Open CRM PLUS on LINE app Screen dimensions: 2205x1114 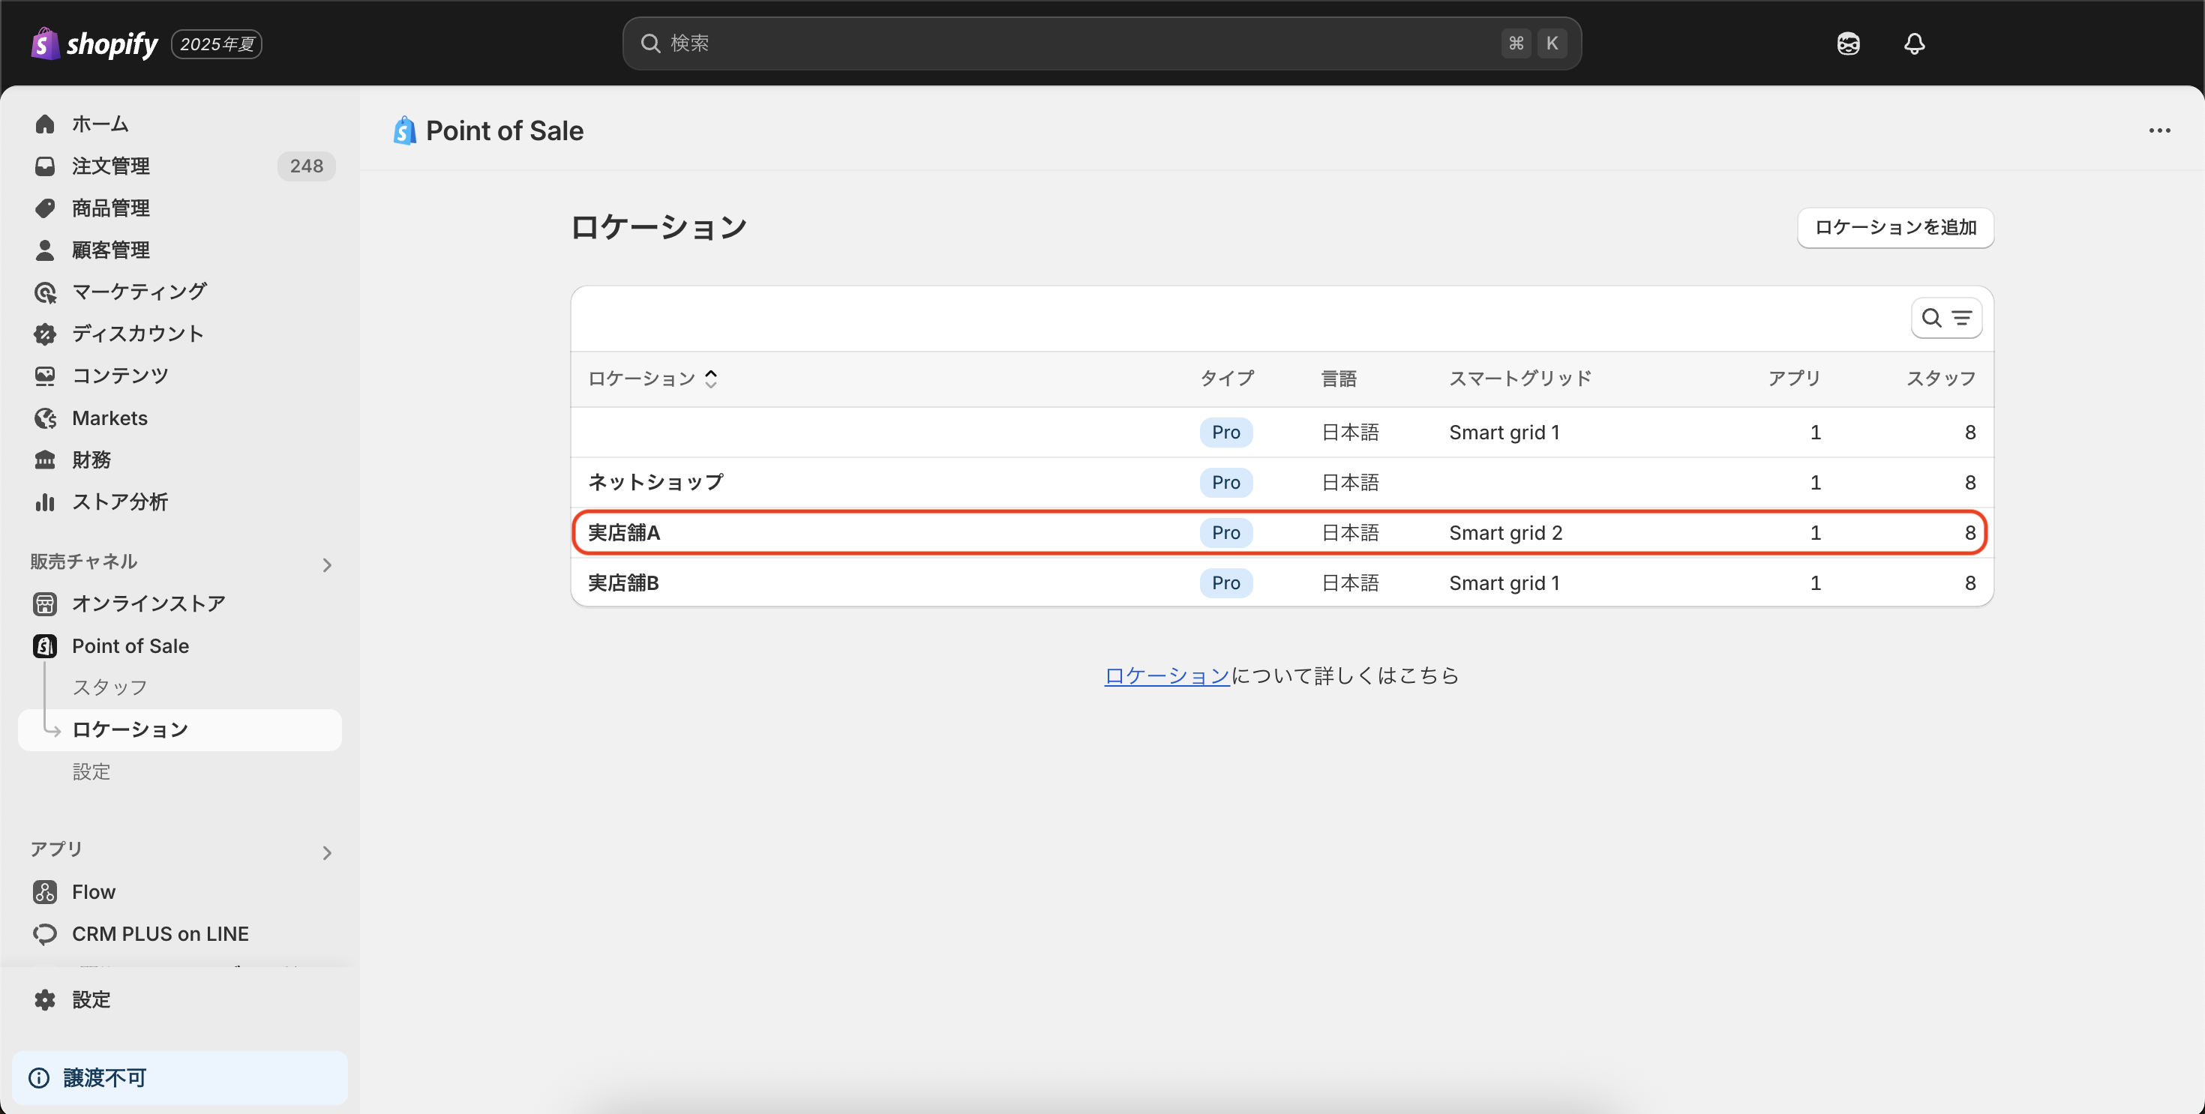(x=160, y=933)
